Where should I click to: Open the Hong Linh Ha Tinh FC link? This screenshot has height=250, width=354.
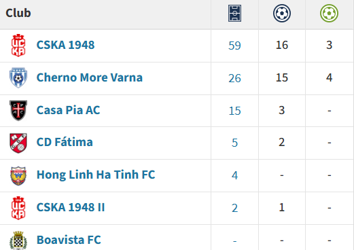point(96,175)
